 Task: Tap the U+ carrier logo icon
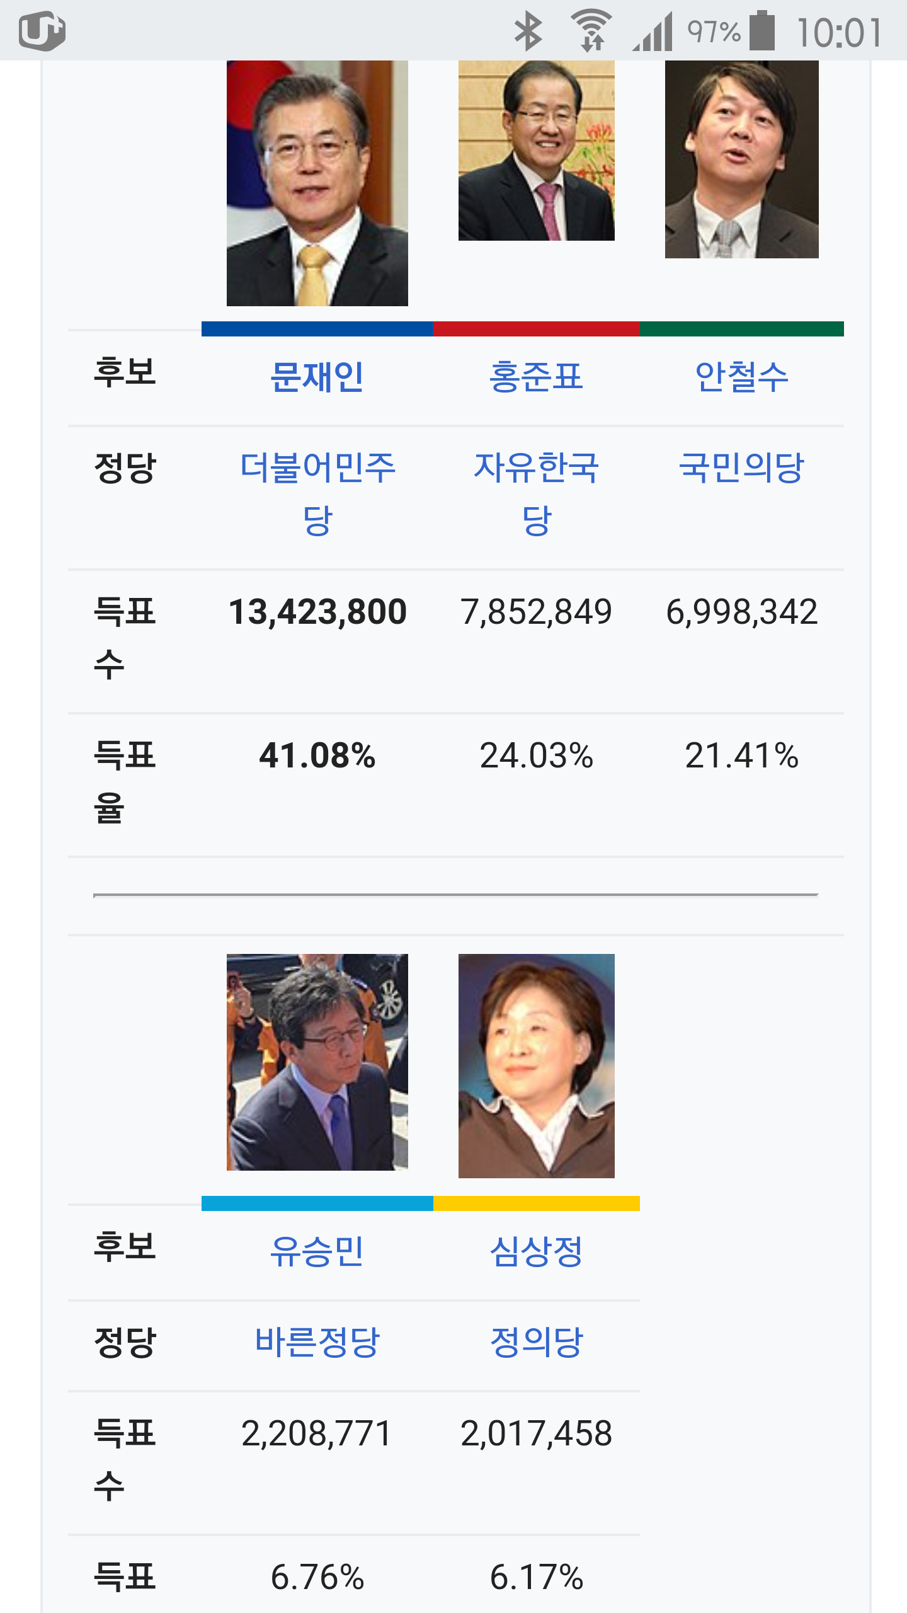42,30
